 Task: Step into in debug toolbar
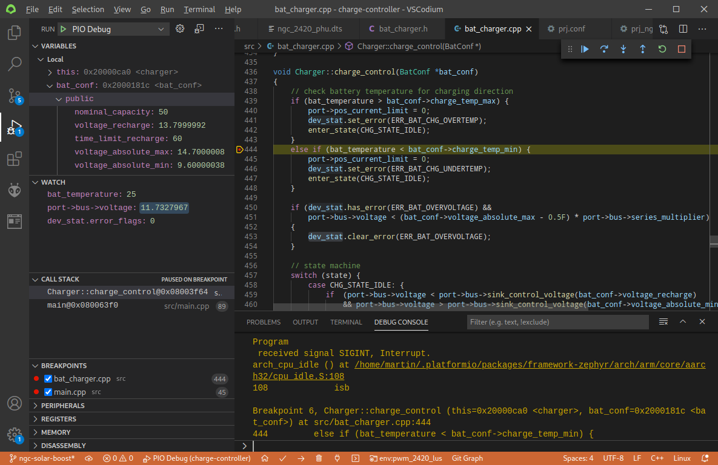coord(623,49)
